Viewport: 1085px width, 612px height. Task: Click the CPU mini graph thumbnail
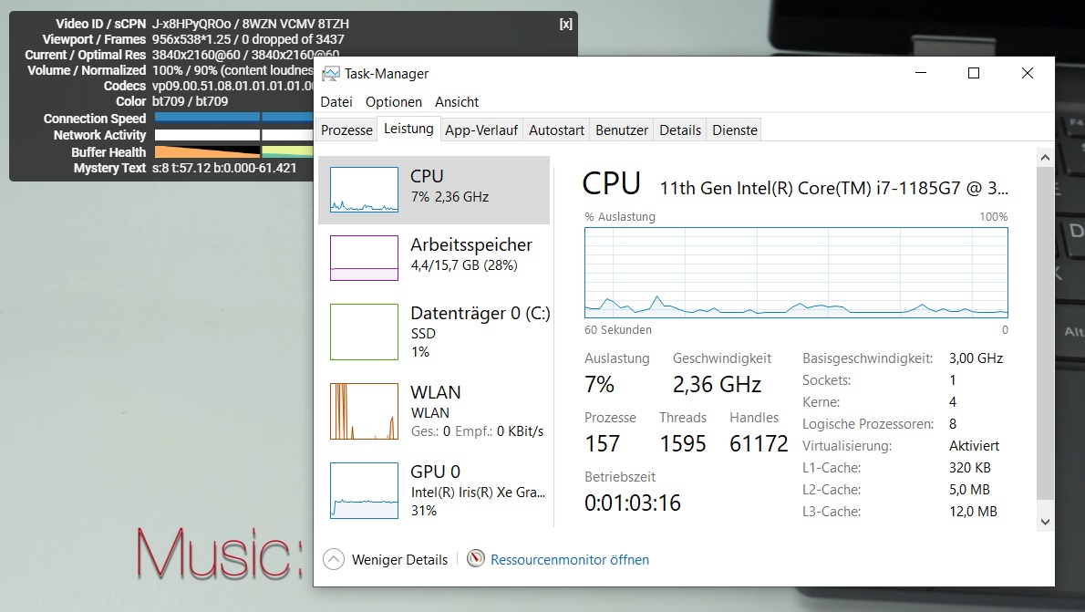(x=364, y=190)
